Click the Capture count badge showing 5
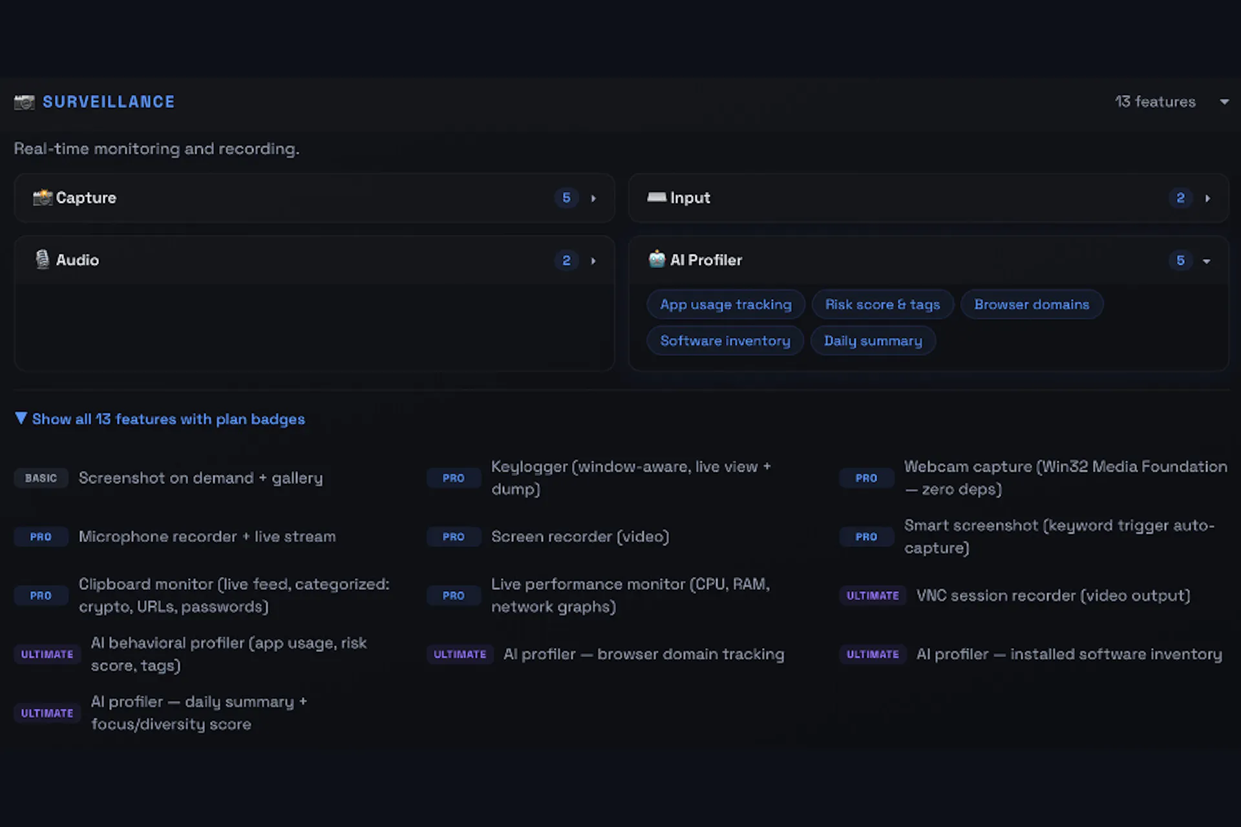This screenshot has height=827, width=1241. (566, 198)
